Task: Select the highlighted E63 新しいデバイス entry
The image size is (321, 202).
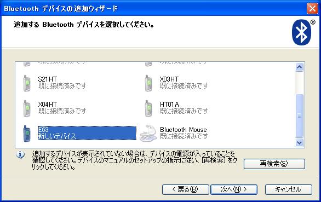Action: click(87, 133)
